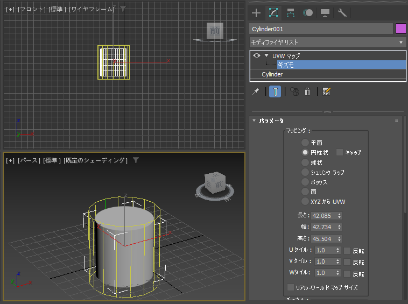Click the 幅 value field 42.734
Image resolution: width=408 pixels, height=304 pixels.
(x=324, y=227)
